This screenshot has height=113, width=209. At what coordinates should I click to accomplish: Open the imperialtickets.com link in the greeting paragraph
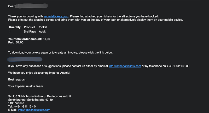(56, 16)
